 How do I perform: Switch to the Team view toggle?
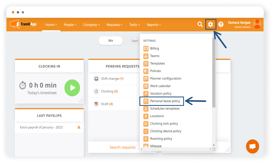click(x=135, y=41)
